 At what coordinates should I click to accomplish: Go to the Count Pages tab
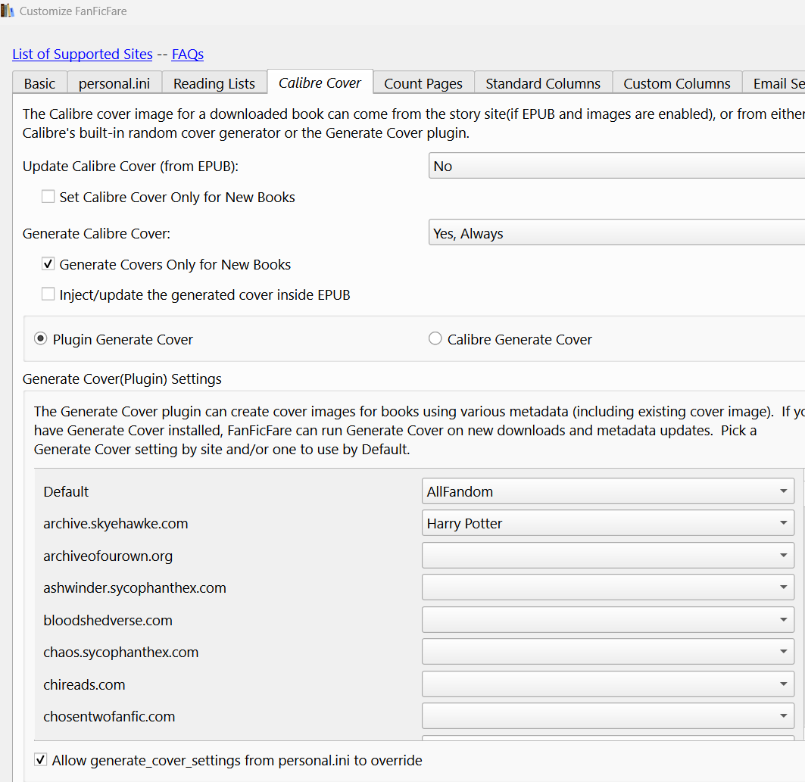pyautogui.click(x=423, y=84)
